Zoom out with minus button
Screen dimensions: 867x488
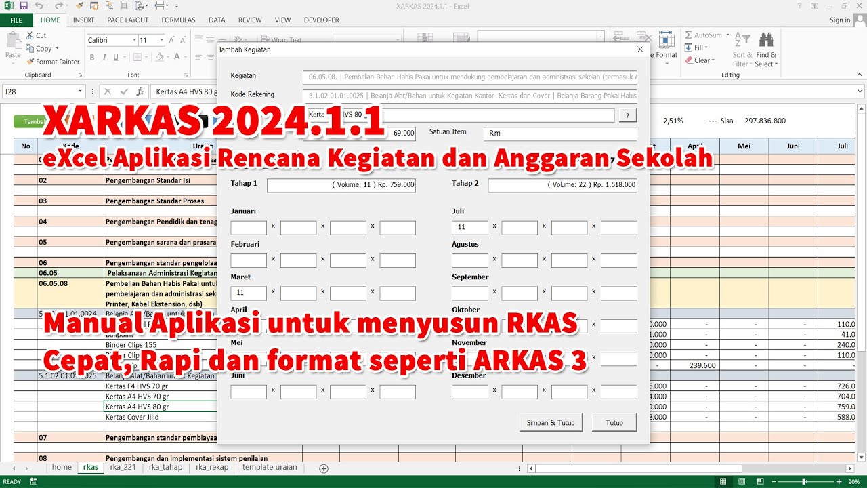pyautogui.click(x=776, y=482)
